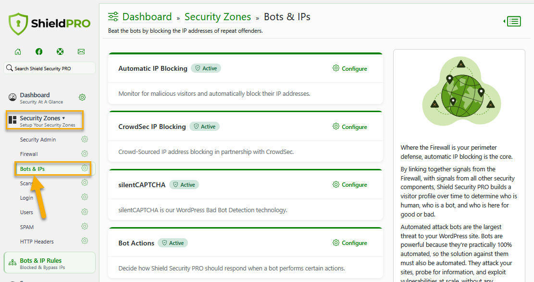Image resolution: width=534 pixels, height=282 pixels.
Task: Click CrowdSec IP Blocking title
Action: click(152, 127)
